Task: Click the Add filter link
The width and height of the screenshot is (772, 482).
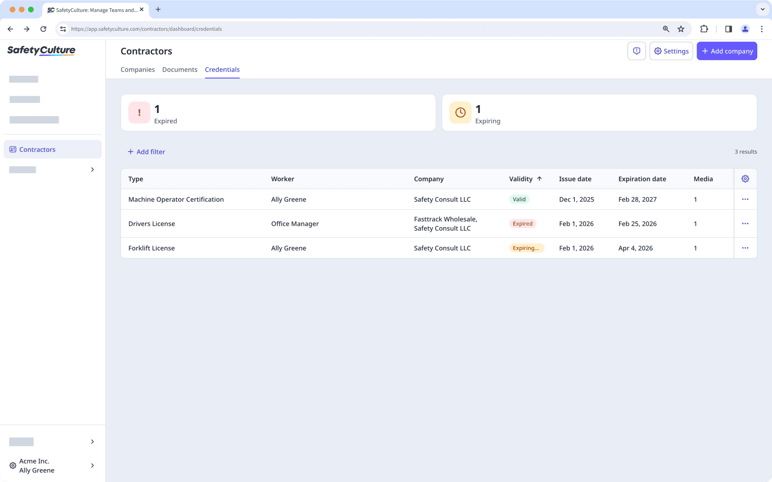Action: click(146, 151)
